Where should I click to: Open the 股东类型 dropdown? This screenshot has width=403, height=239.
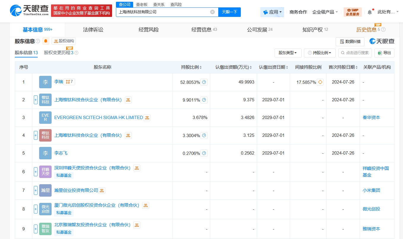[x=288, y=53]
